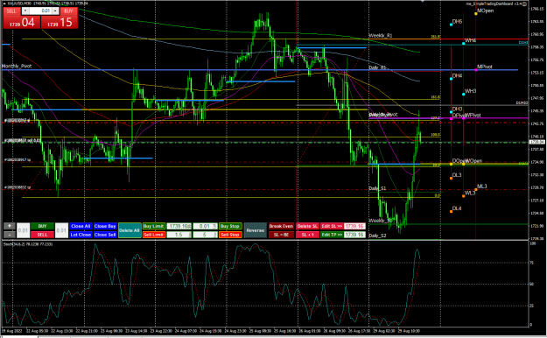Click the WH4 marker label

pyautogui.click(x=470, y=40)
